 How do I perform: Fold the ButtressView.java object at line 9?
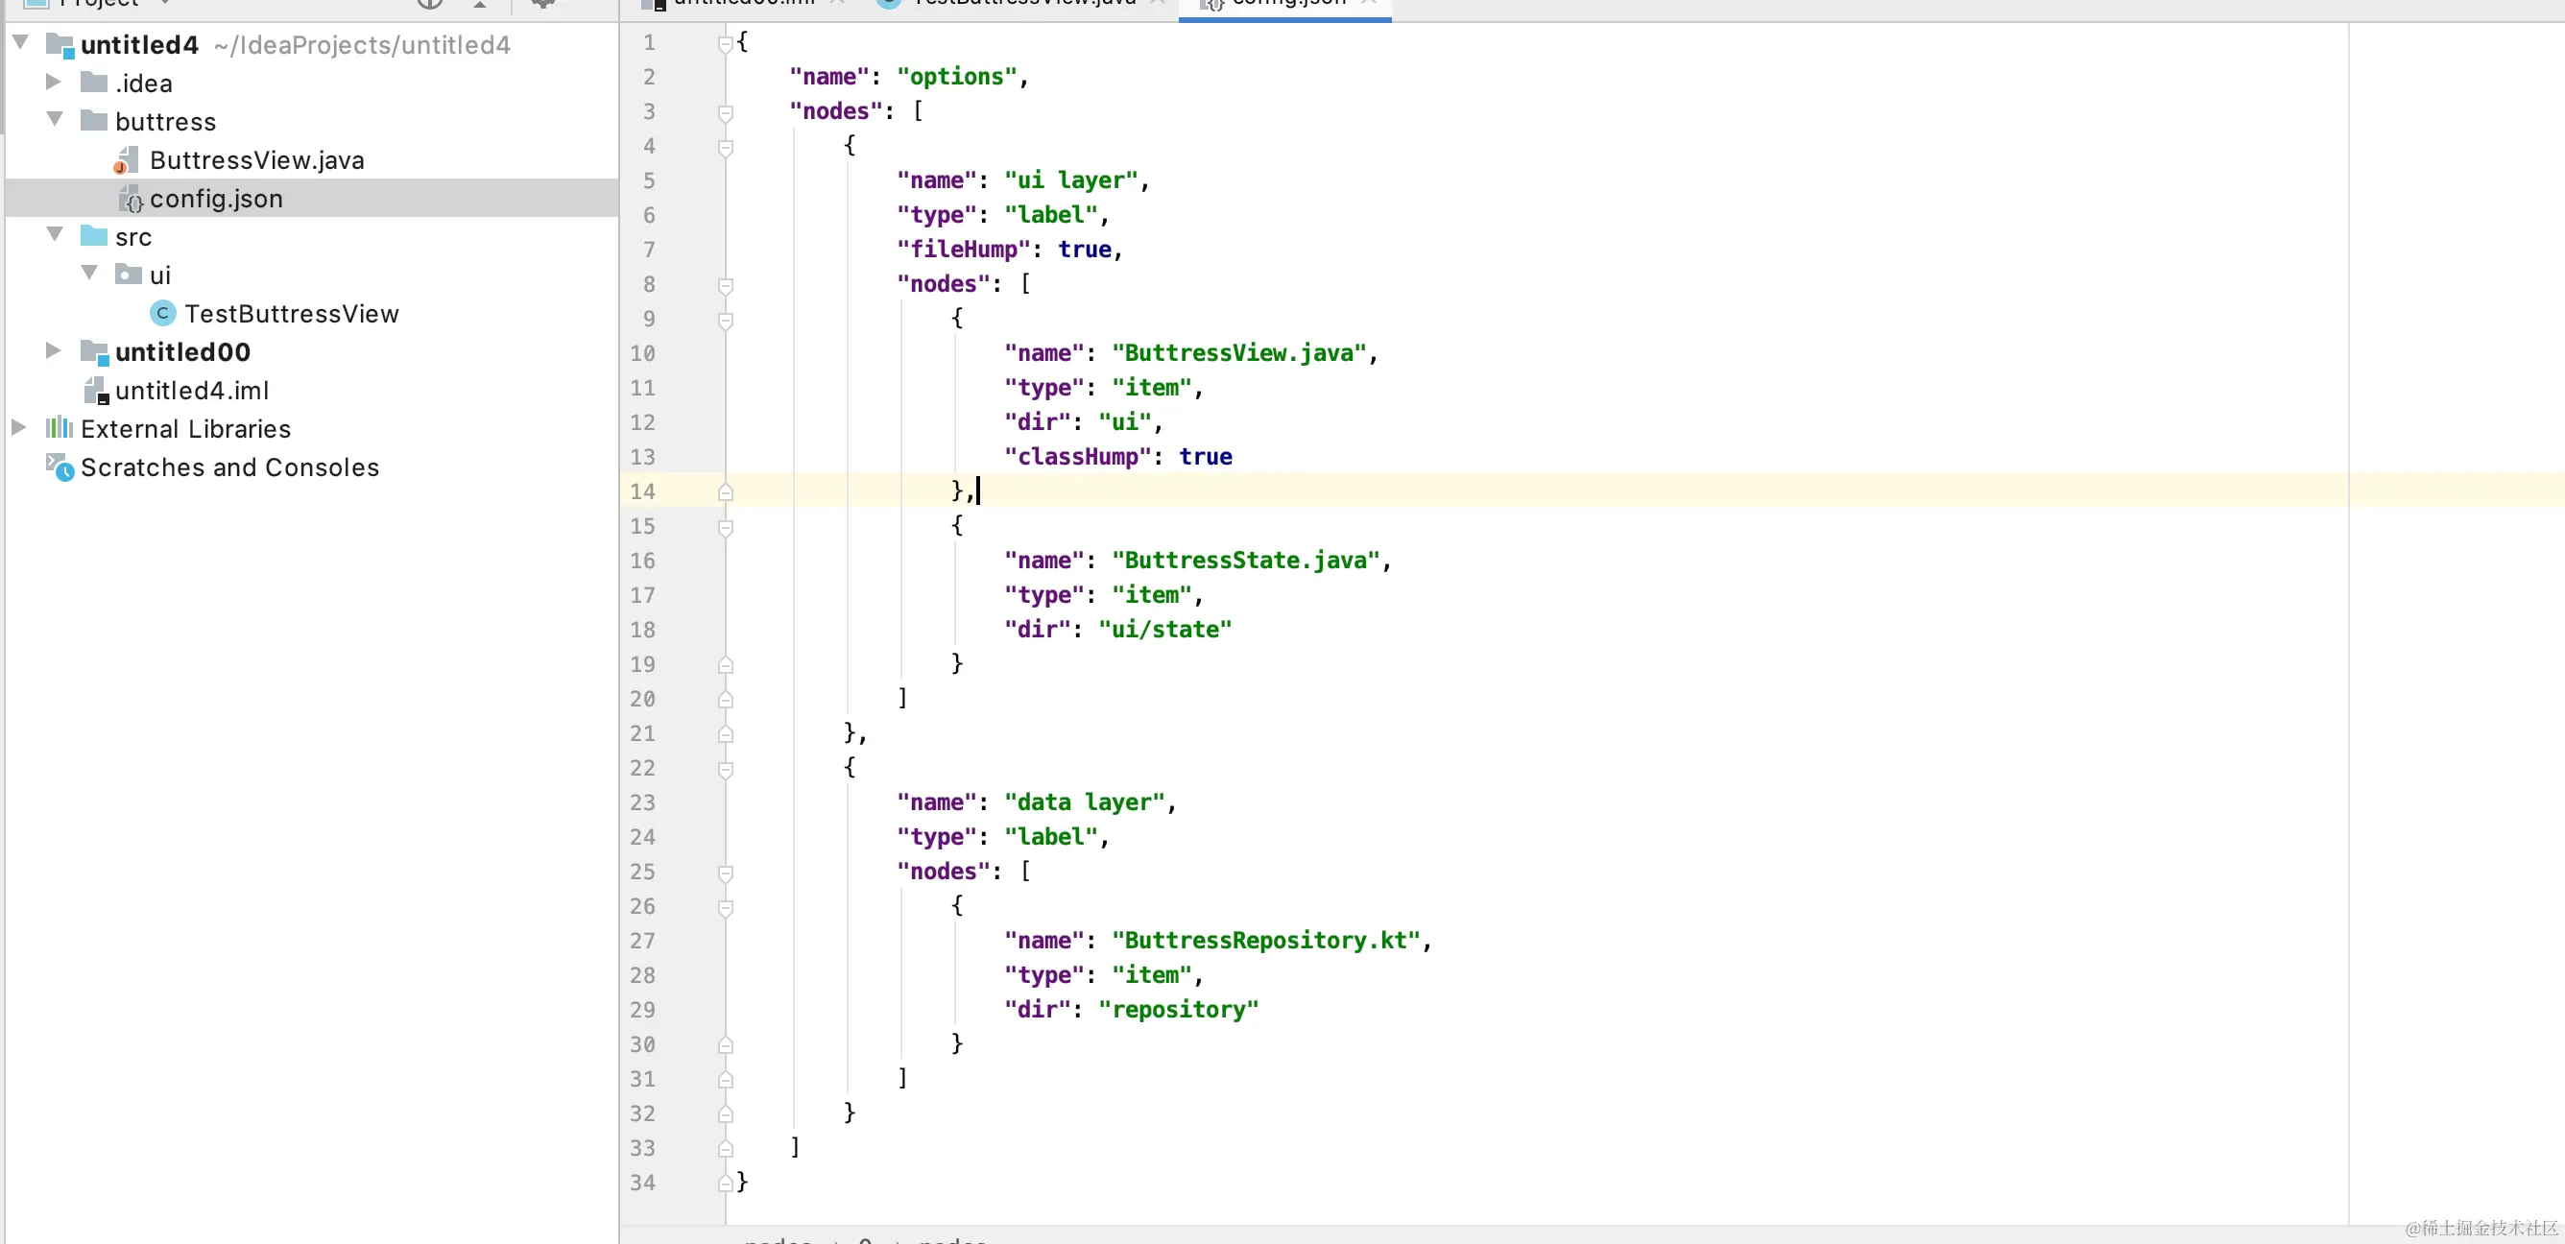726,320
